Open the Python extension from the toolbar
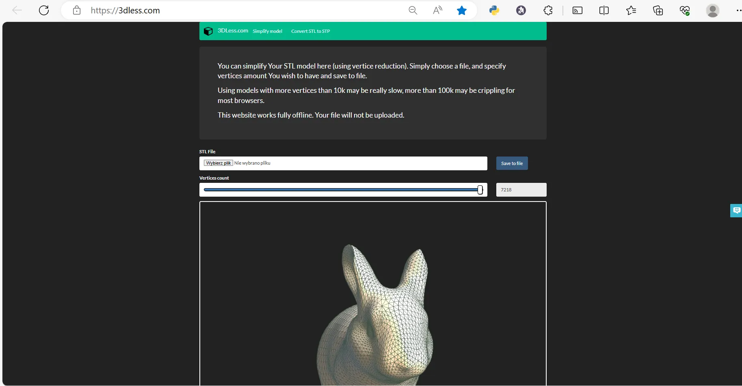The image size is (742, 386). tap(494, 10)
